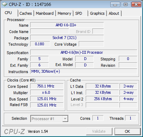This screenshot has width=143, height=137.
Task: Click the L1 Inst. size 32 KBytes
Action: (102, 92)
